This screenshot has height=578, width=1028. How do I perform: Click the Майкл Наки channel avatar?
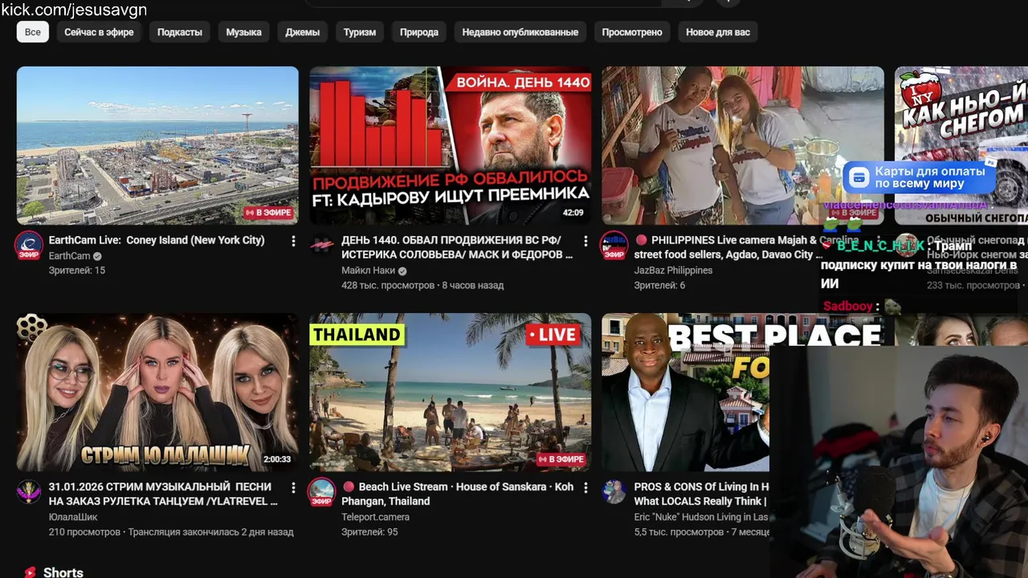tap(322, 245)
